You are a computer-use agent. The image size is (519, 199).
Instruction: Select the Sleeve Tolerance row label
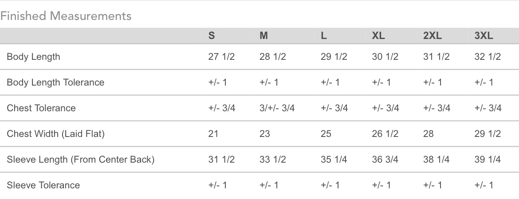[x=43, y=185]
